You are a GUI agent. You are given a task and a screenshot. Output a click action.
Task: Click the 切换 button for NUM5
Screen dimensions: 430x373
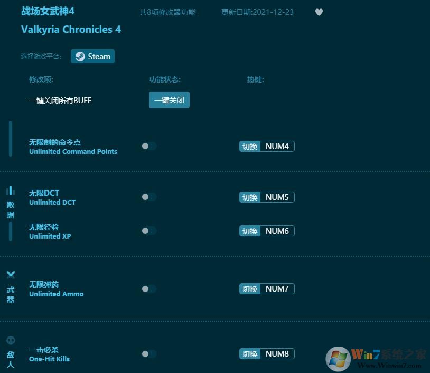tap(250, 197)
